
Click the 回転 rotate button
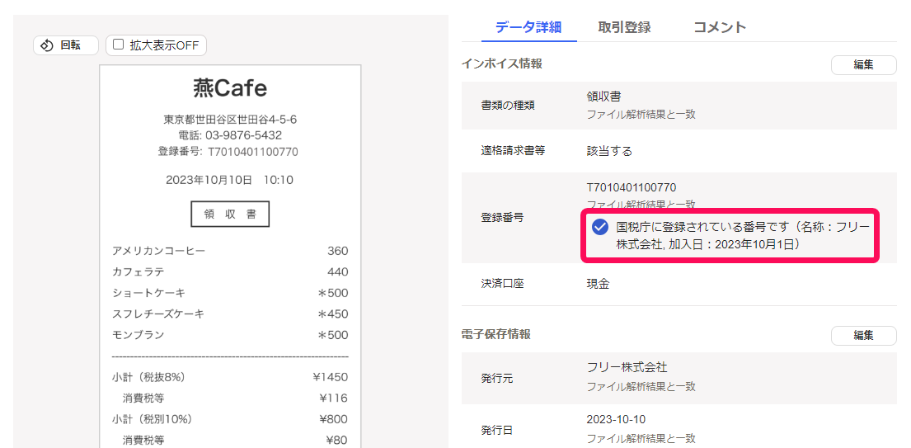[66, 45]
